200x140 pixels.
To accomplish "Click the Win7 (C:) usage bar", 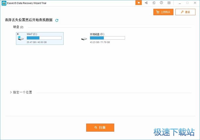I will 44,38.
